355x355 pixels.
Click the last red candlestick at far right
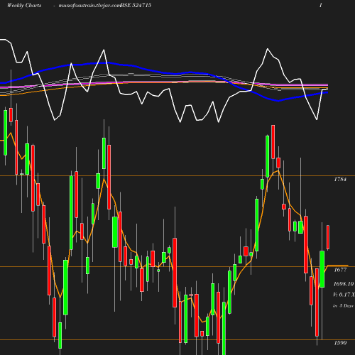328,237
